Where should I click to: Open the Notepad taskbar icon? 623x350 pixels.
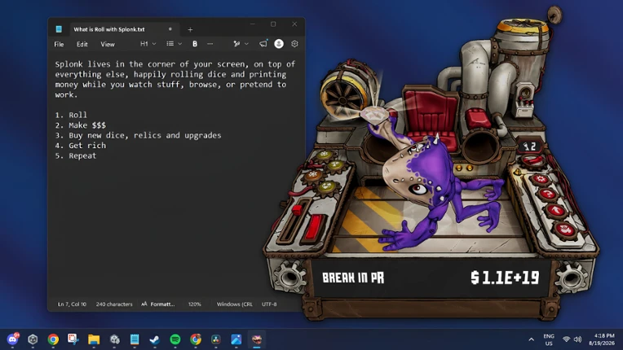135,339
